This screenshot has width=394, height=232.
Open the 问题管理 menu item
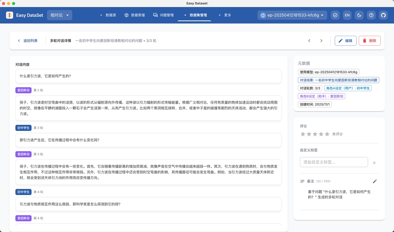163,15
